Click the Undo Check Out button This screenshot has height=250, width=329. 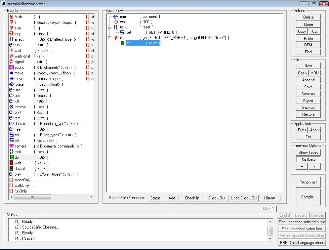tap(244, 198)
